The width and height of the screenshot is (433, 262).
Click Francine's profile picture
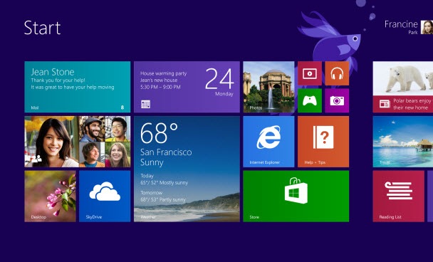[x=427, y=27]
